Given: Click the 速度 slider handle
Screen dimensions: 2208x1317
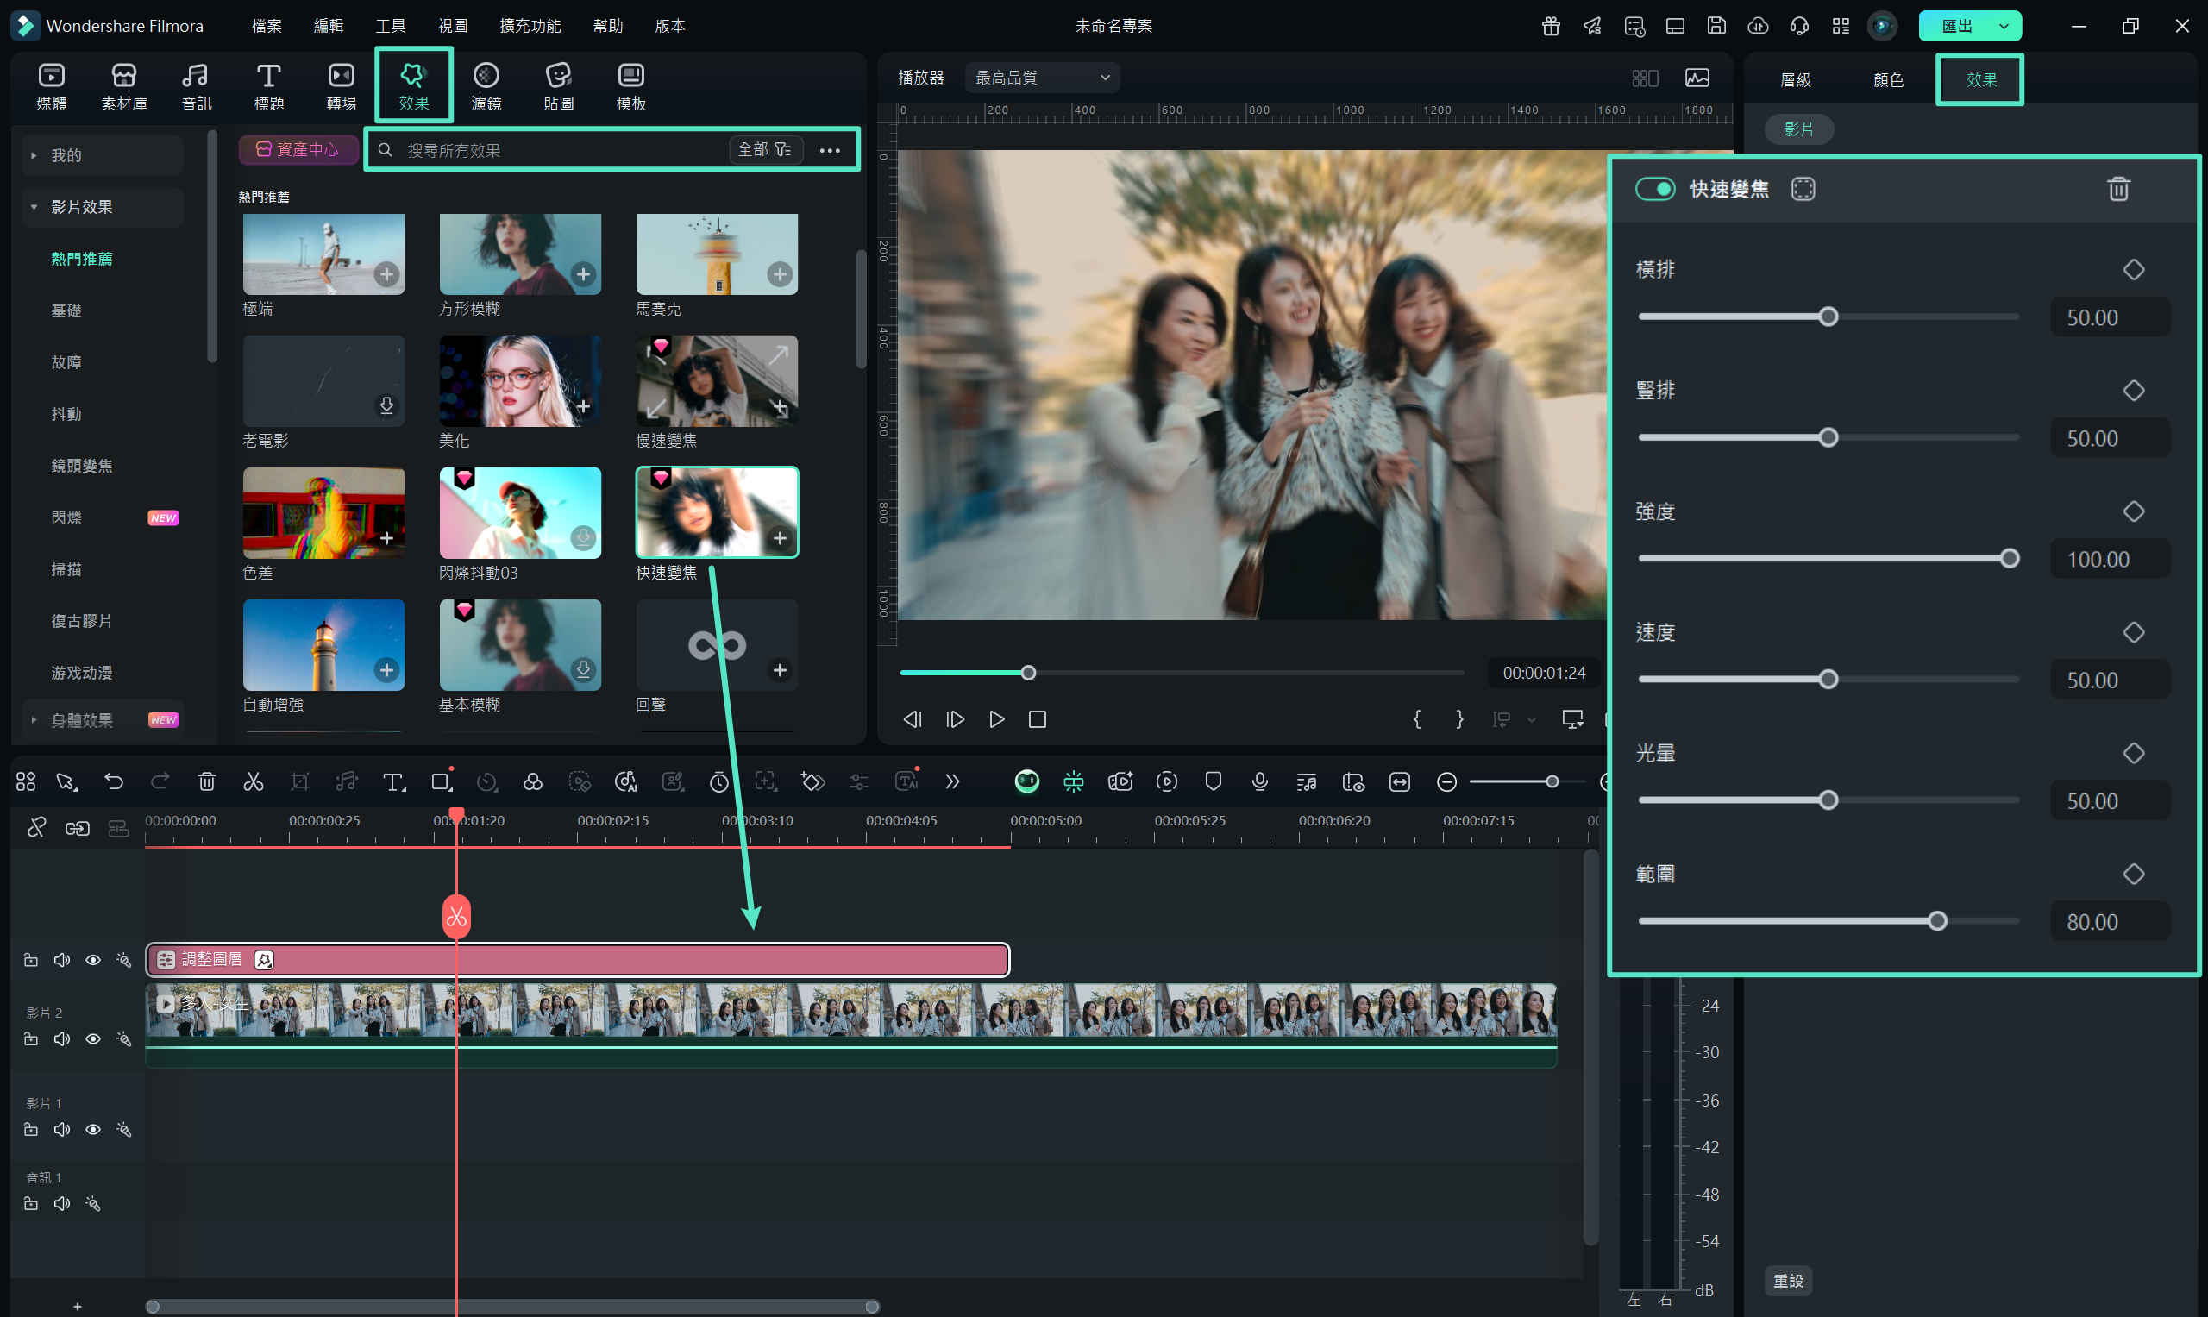Looking at the screenshot, I should coord(1828,679).
